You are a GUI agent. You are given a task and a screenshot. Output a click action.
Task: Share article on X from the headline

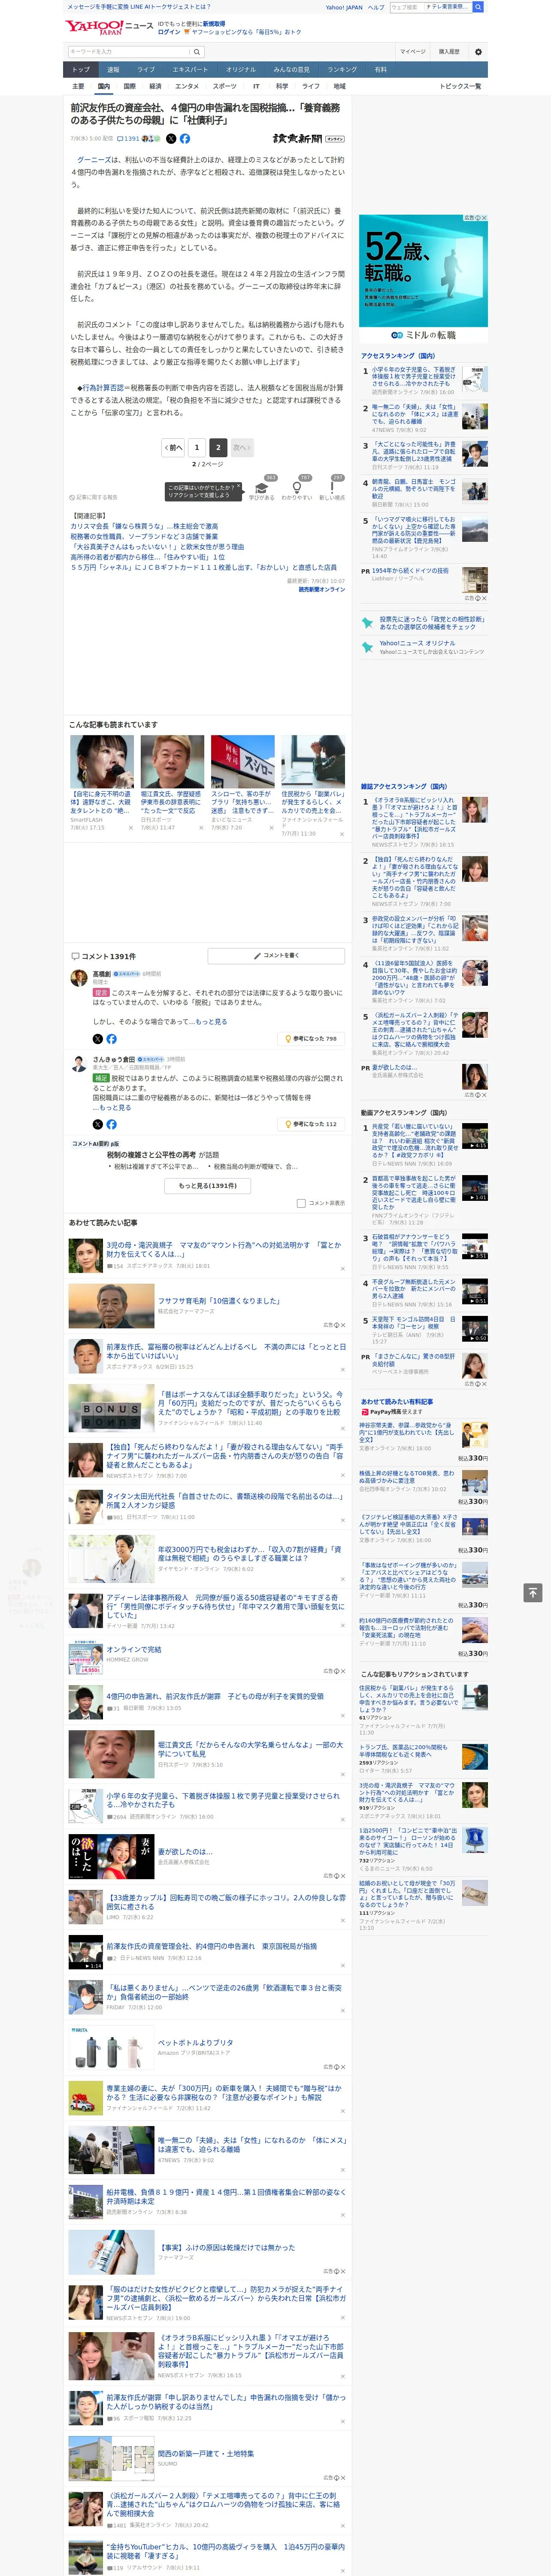click(x=171, y=139)
